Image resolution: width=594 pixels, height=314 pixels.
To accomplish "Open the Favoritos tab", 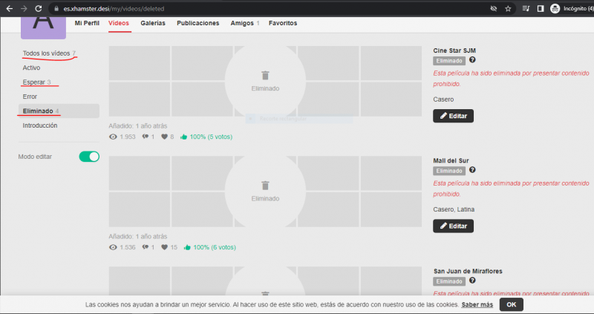I will point(283,23).
